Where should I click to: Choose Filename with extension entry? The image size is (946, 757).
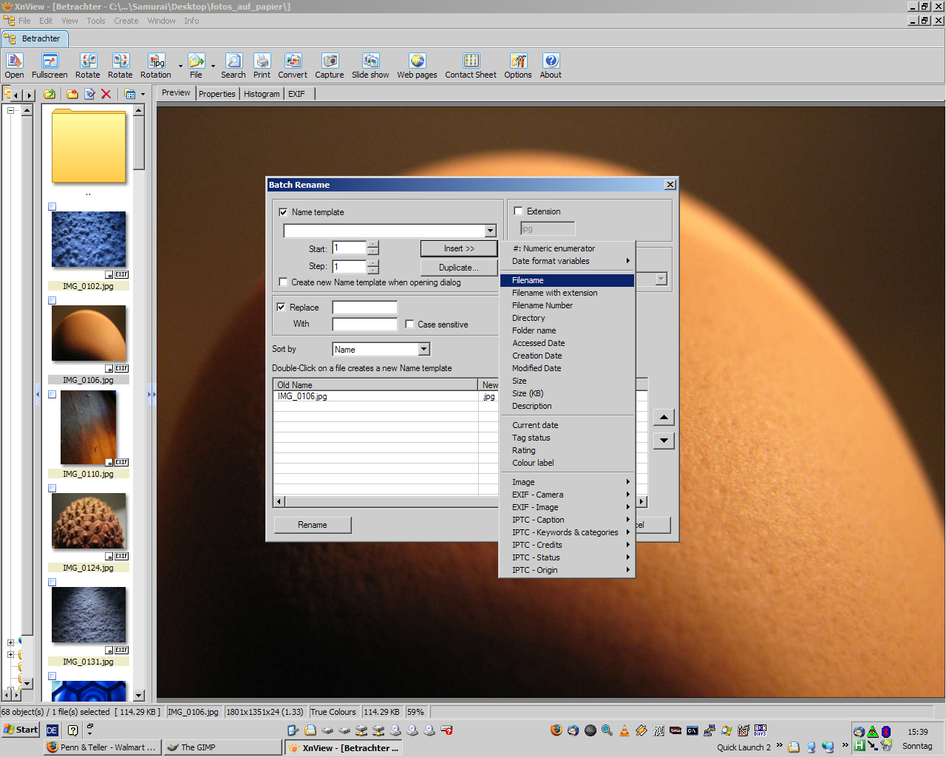tap(567, 293)
